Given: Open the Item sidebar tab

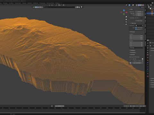Looking at the screenshot, I should pos(145,10).
